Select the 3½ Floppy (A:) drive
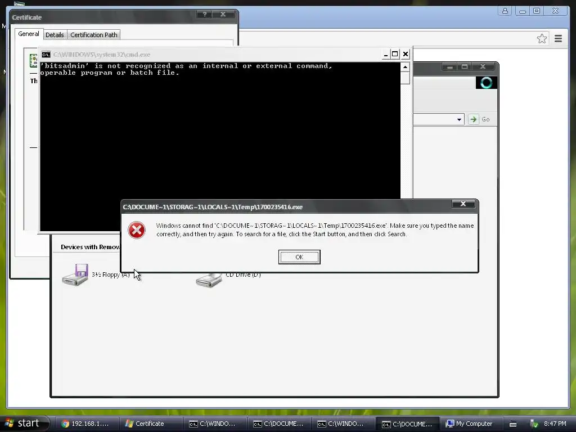 pos(96,274)
